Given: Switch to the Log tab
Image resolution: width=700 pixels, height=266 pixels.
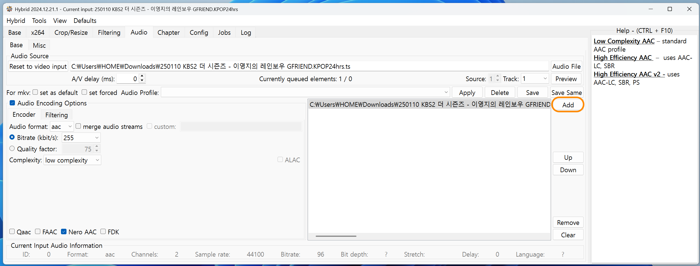Looking at the screenshot, I should point(246,33).
